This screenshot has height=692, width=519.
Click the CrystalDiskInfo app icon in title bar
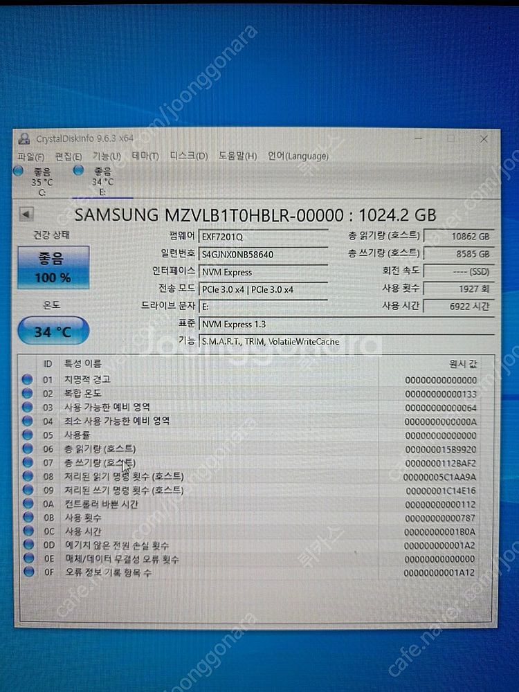pyautogui.click(x=24, y=139)
